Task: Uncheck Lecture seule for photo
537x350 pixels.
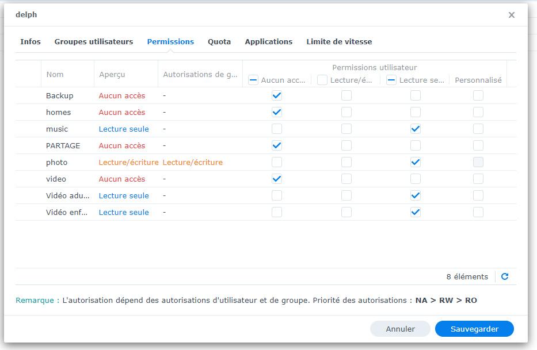Action: [x=416, y=162]
